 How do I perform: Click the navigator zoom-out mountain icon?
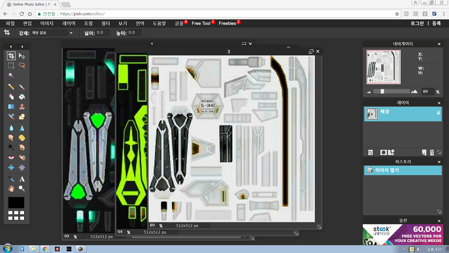click(369, 92)
